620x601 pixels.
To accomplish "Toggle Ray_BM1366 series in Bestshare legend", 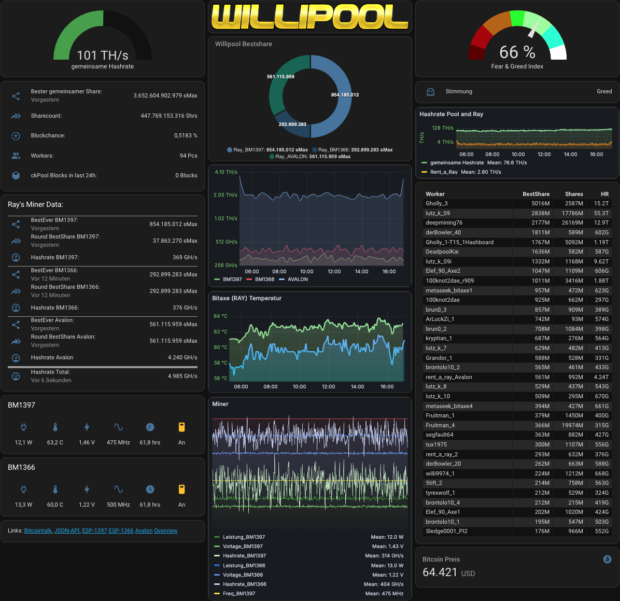I will pos(353,150).
